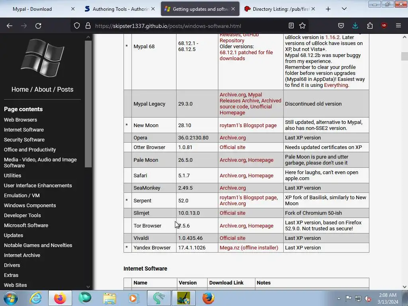
Task: Go back to the previous page
Action: (x=10, y=25)
